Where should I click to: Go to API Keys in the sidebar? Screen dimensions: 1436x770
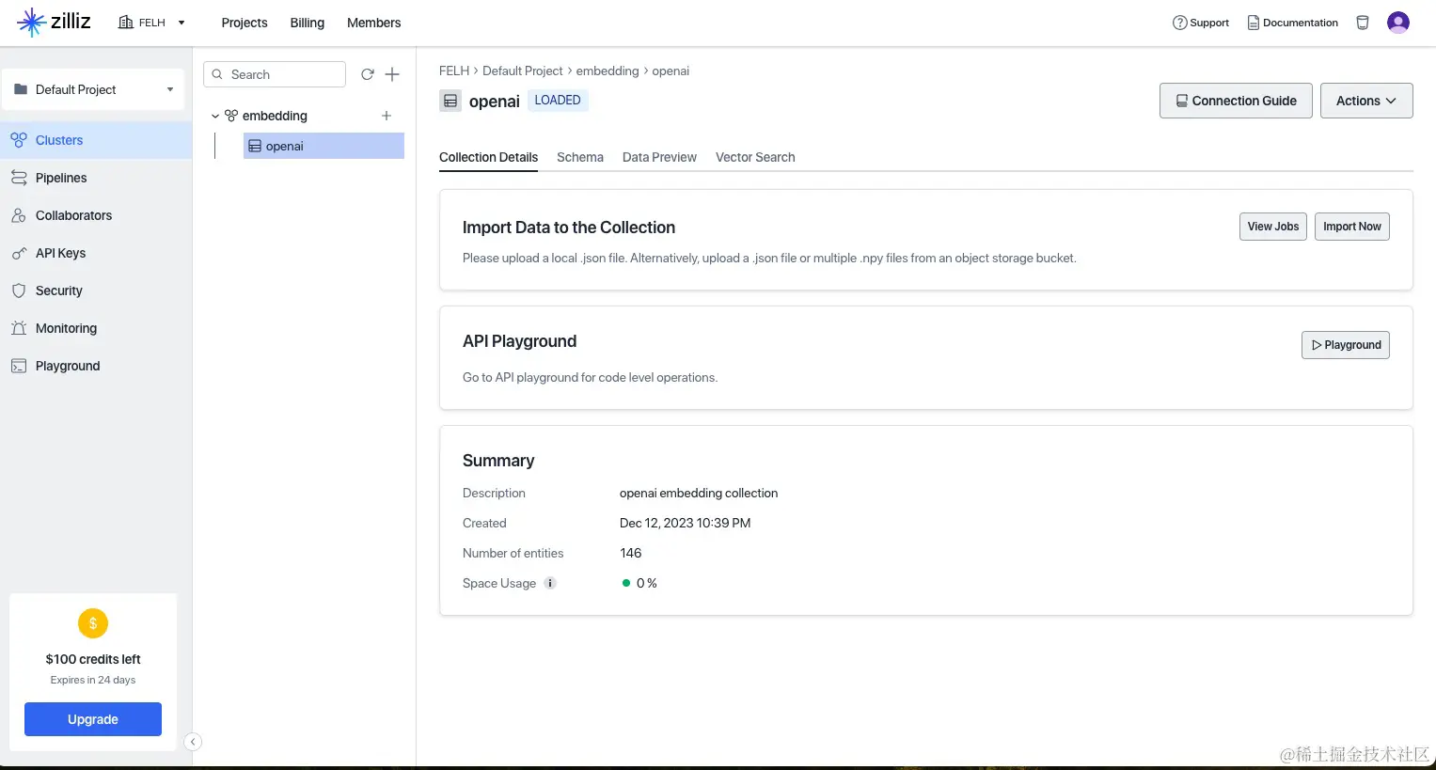[60, 253]
